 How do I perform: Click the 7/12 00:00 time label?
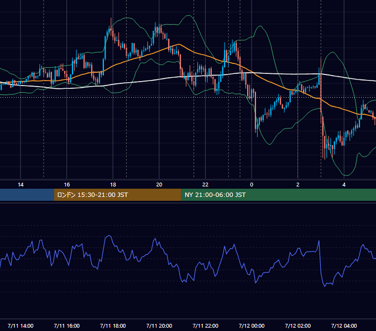[252, 325]
